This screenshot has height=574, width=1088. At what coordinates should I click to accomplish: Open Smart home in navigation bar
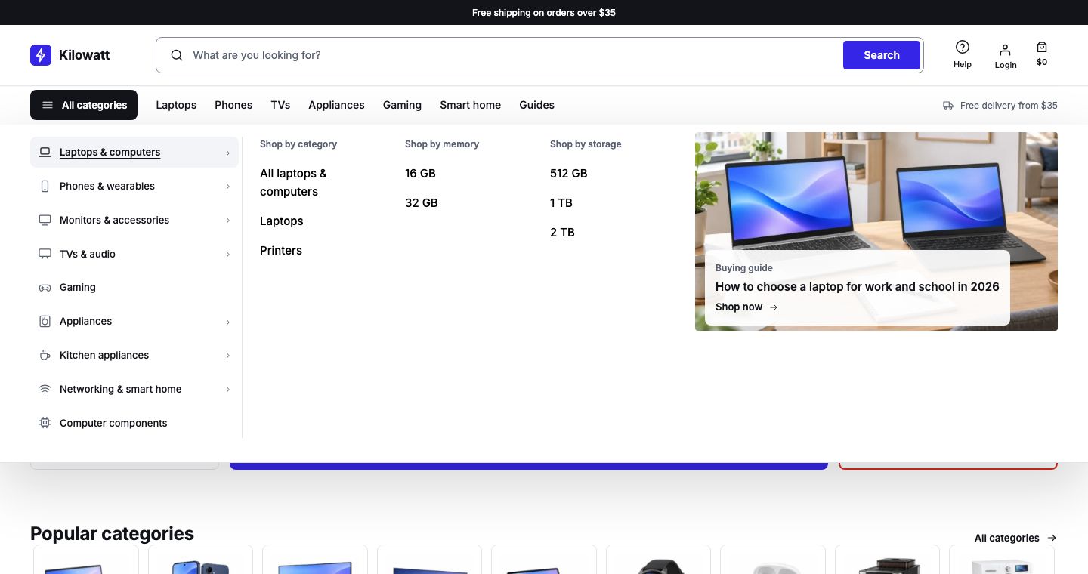click(x=470, y=105)
